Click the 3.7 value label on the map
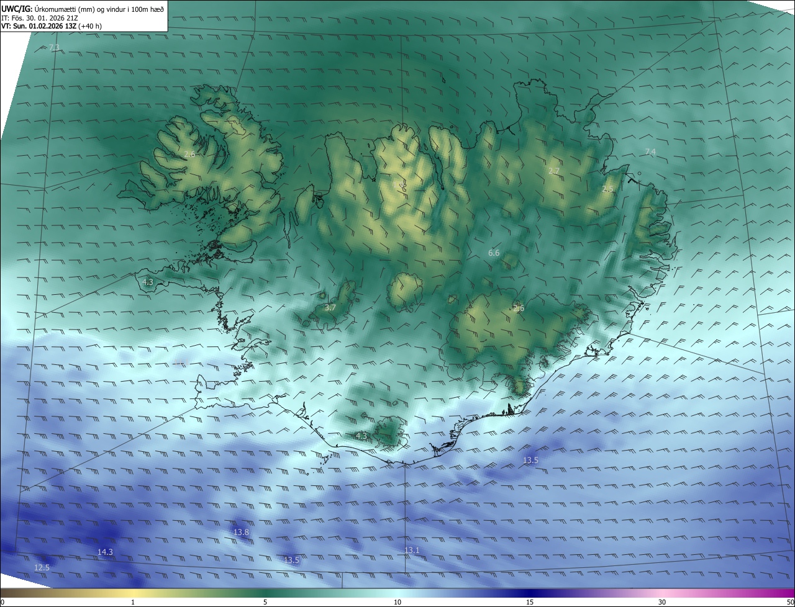Viewport: 795px width, 607px height. pos(330,307)
